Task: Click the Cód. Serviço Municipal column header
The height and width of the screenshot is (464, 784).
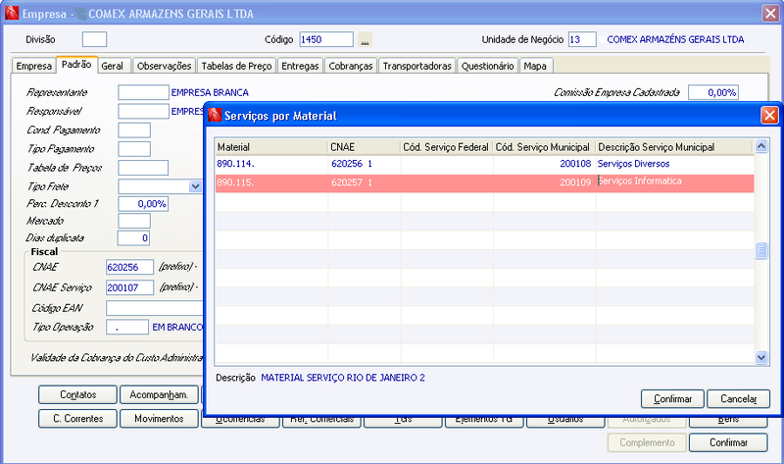Action: coord(544,147)
